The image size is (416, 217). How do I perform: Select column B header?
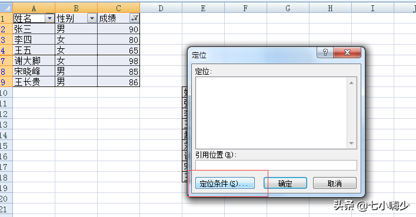[x=76, y=8]
